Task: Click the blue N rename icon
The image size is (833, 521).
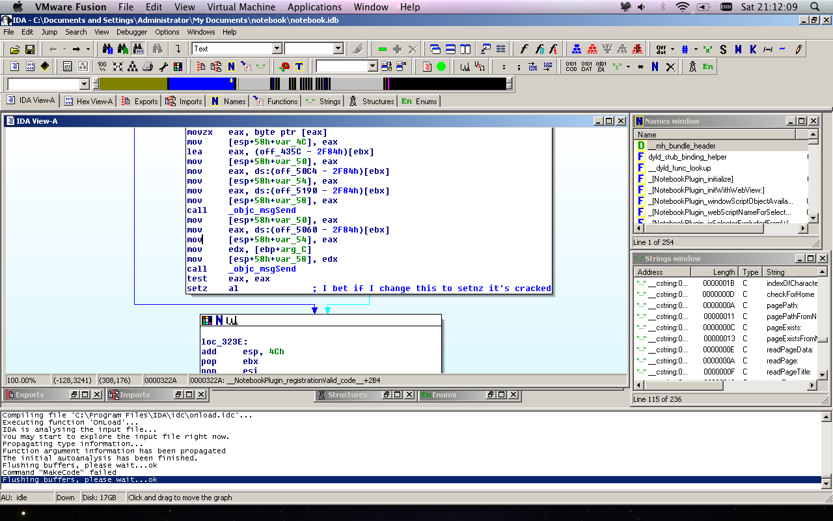Action: 655,66
